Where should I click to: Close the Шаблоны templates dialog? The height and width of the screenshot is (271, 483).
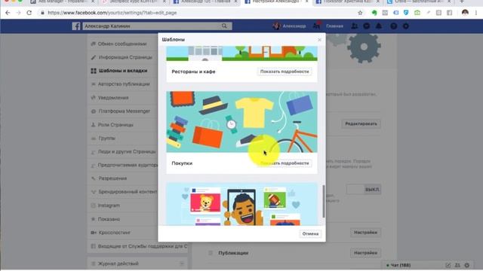click(x=319, y=40)
